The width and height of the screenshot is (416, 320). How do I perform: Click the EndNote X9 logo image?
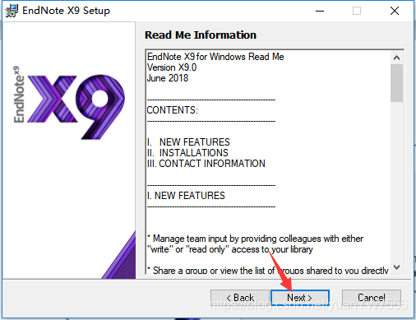pos(69,103)
